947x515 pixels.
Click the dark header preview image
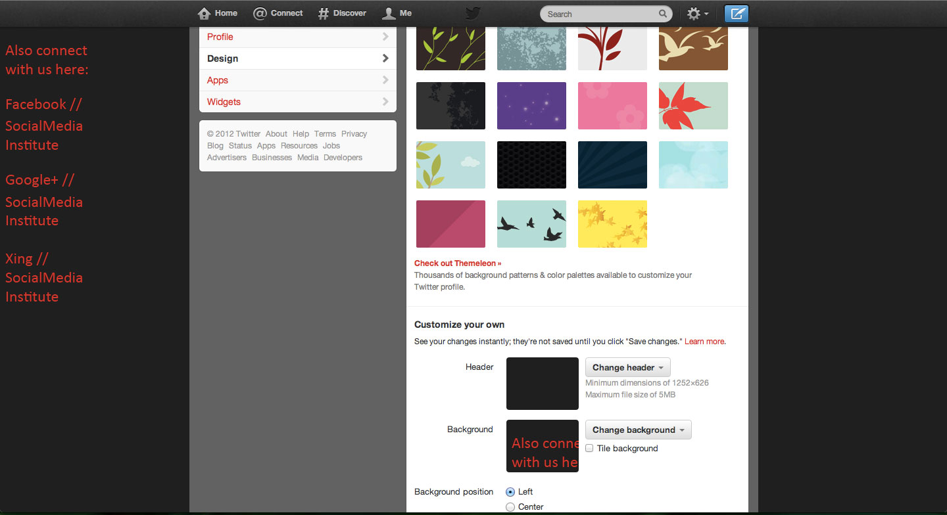(x=543, y=384)
